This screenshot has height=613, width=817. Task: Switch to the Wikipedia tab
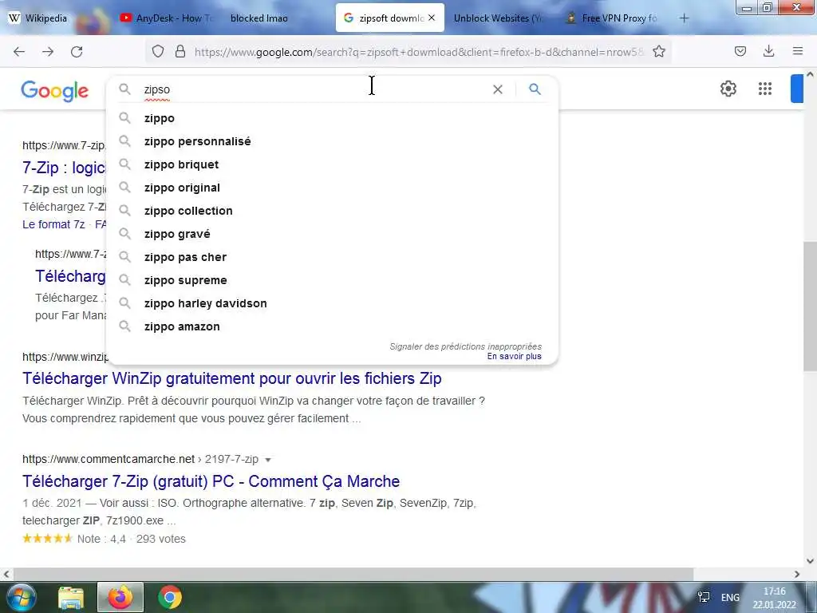pyautogui.click(x=38, y=18)
